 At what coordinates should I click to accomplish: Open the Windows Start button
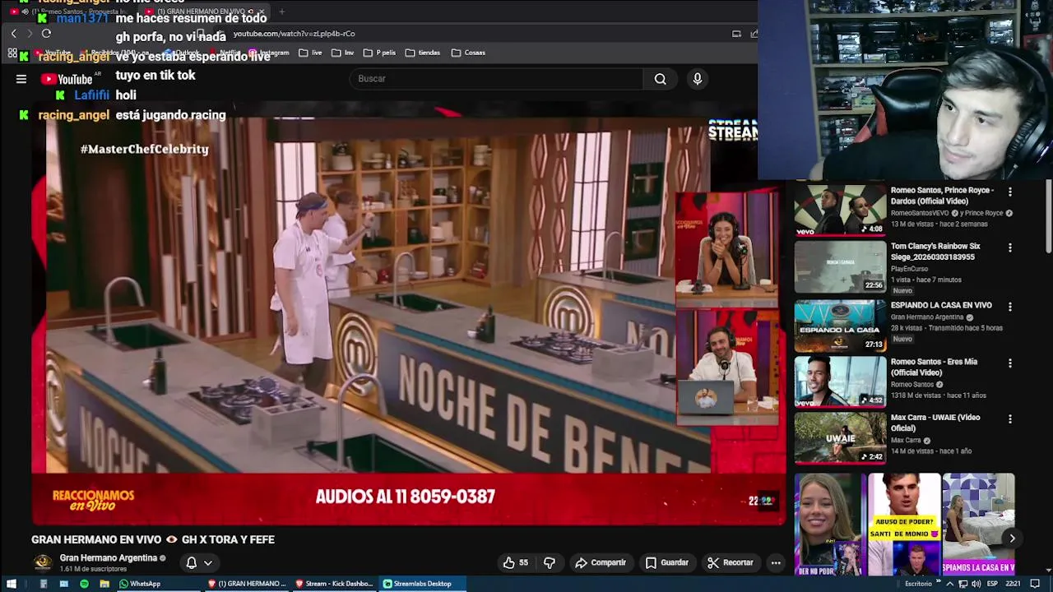[12, 584]
